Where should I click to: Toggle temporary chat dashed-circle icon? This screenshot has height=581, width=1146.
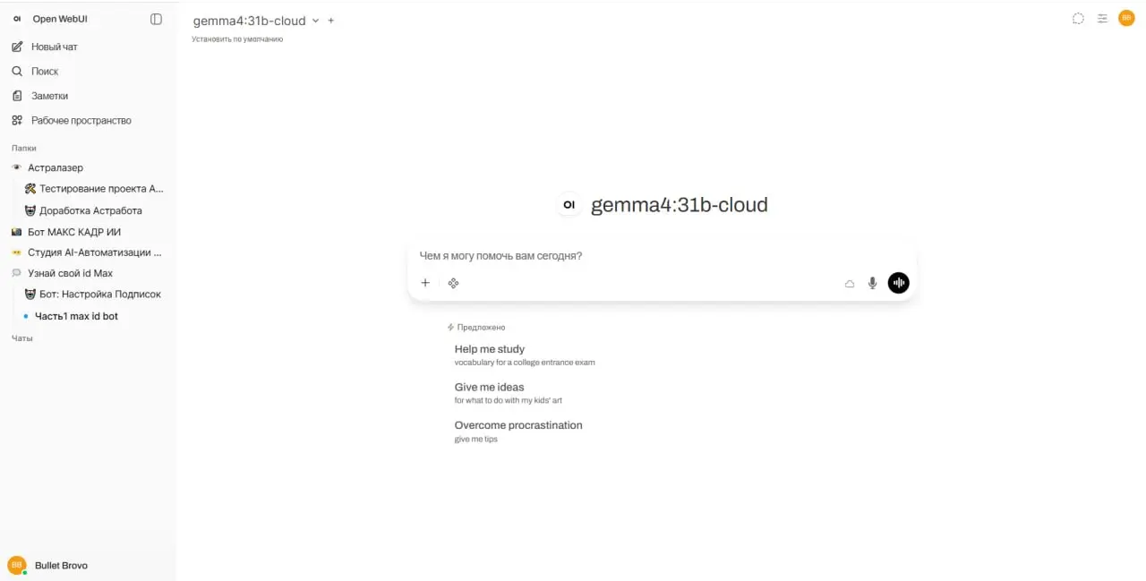tap(1078, 19)
